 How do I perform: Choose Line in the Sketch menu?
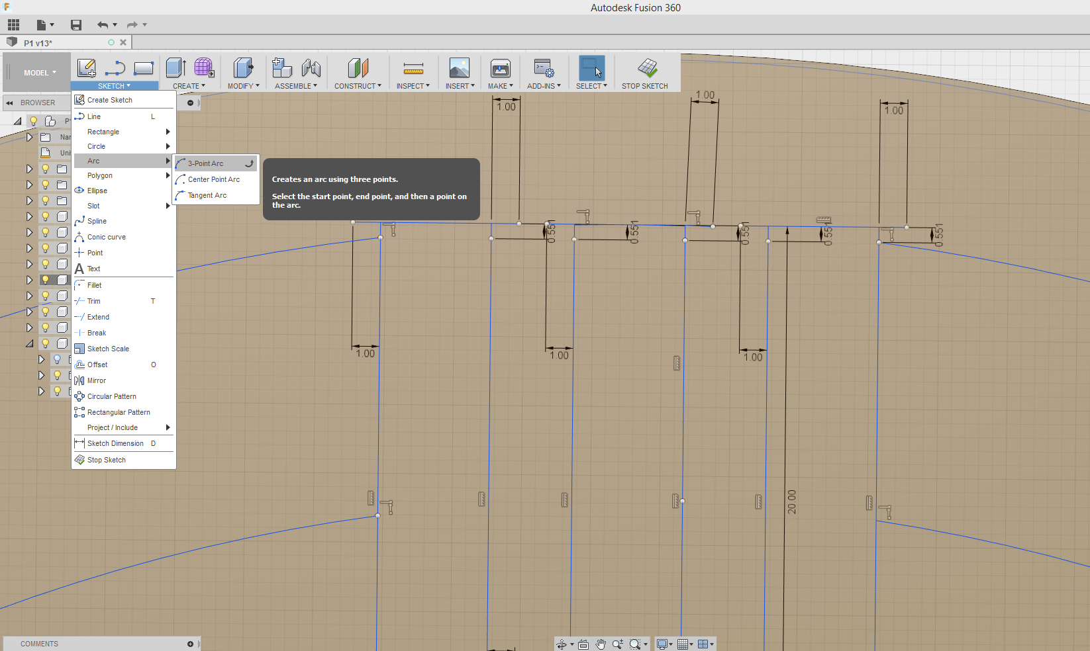pos(123,116)
